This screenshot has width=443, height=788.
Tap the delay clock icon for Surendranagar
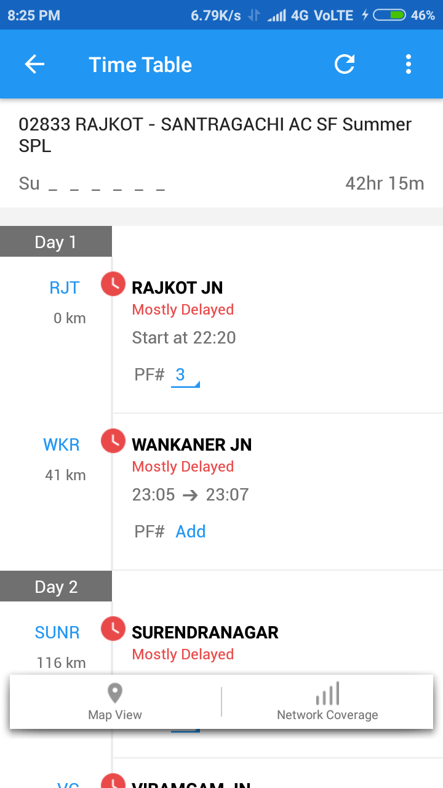[113, 629]
